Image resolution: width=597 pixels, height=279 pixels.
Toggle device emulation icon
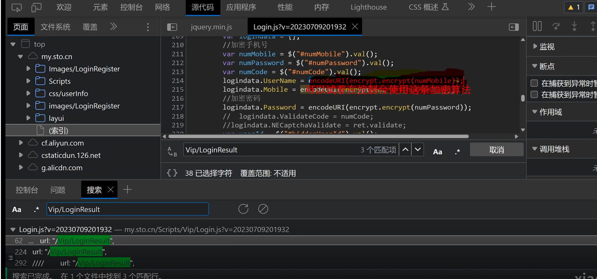pos(36,7)
